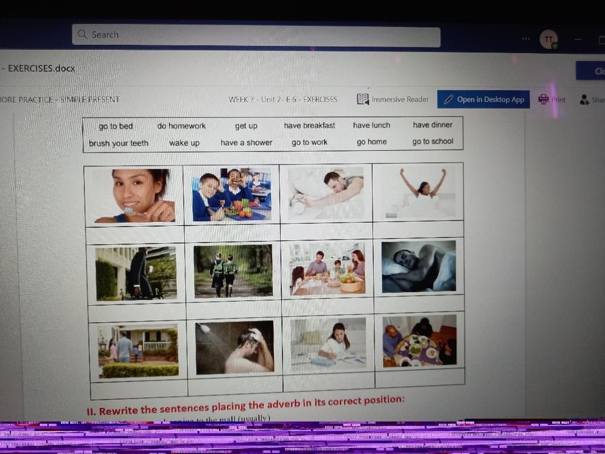The image size is (605, 454).
Task: Select the man washing hair in shower picture
Action: (x=235, y=348)
